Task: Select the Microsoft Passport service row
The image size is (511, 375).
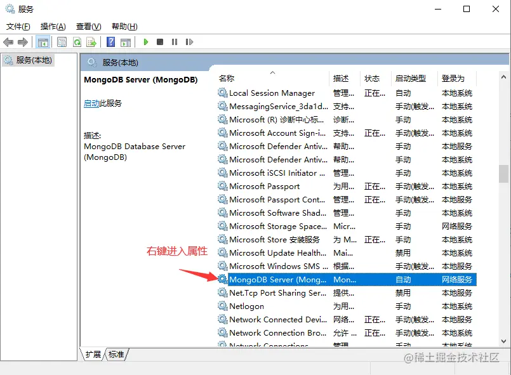Action: [x=347, y=187]
